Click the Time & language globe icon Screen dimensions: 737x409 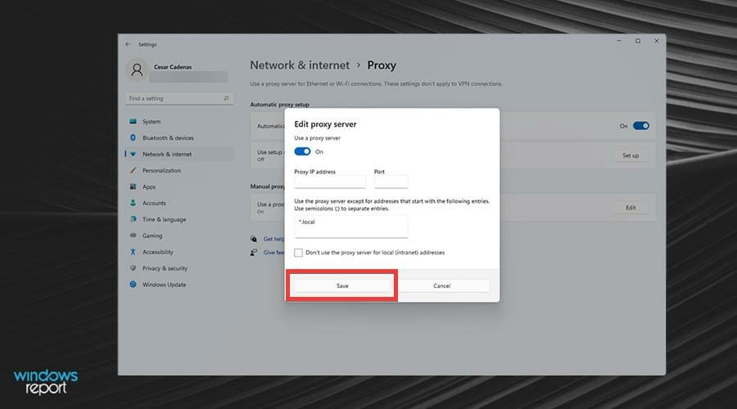click(133, 219)
